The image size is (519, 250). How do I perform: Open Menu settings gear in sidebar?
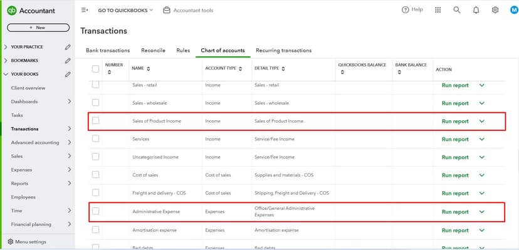[x=11, y=242]
